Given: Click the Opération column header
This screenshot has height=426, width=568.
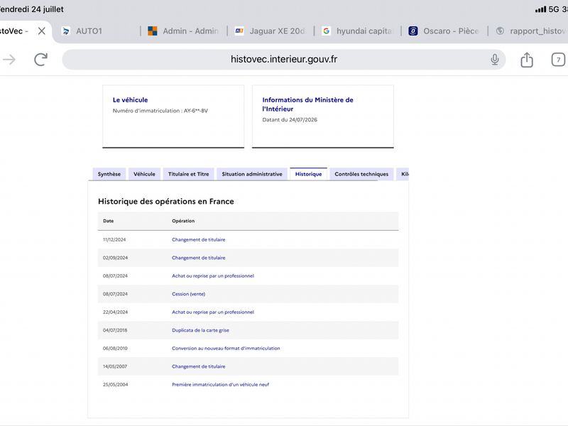Looking at the screenshot, I should click(183, 221).
